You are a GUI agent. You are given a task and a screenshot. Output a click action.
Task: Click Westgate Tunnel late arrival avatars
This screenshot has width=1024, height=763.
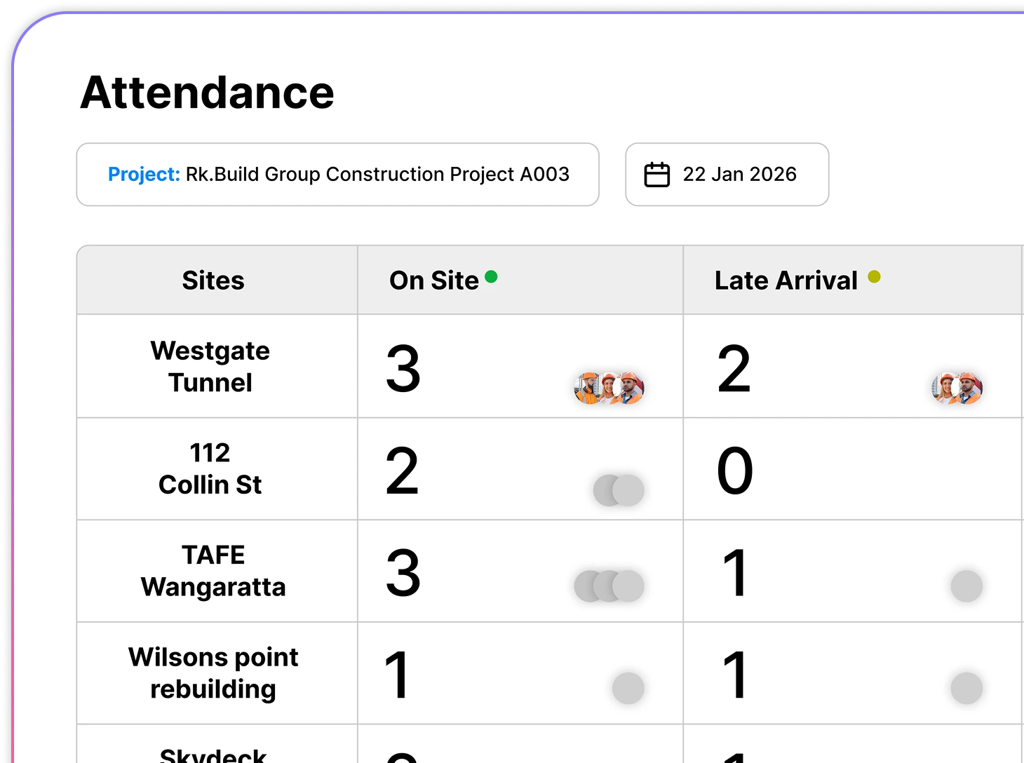tap(957, 388)
